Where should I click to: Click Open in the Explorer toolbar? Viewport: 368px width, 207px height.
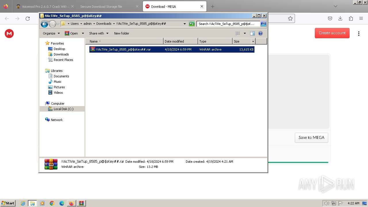click(71, 33)
